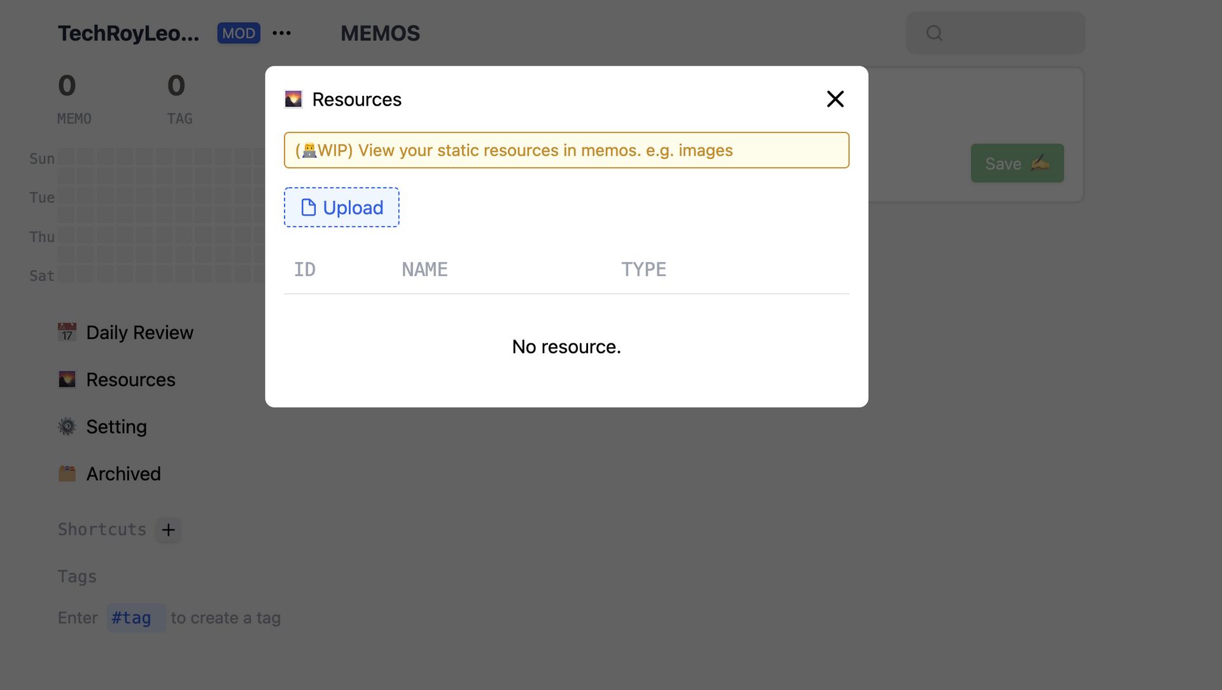This screenshot has width=1222, height=690.
Task: Click the writing-hand icon on the Save button
Action: (1040, 163)
